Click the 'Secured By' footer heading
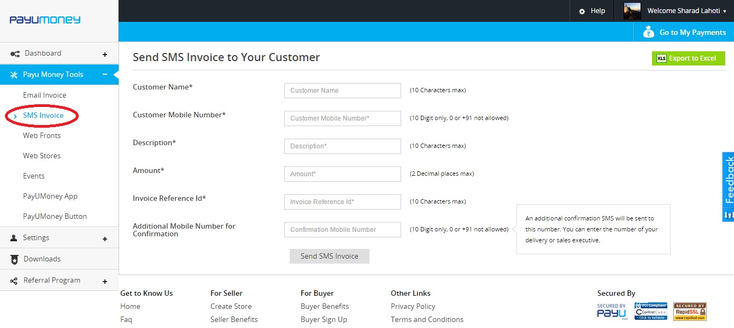 [x=616, y=293]
